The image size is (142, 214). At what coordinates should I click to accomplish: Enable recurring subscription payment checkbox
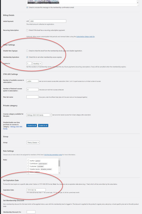pos(27,30)
